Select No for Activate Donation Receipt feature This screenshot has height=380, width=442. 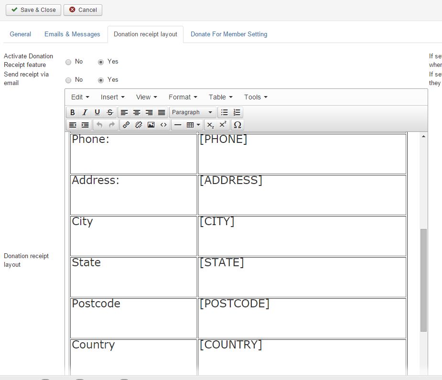68,62
